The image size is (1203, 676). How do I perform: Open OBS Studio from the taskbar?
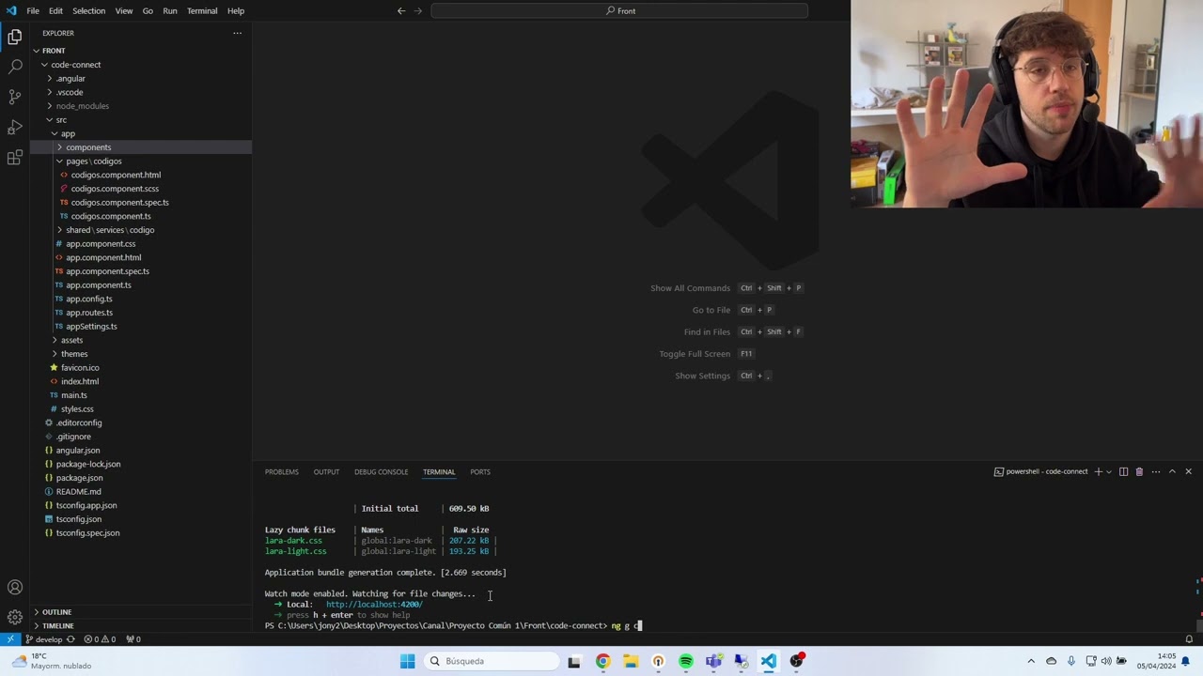click(x=797, y=661)
